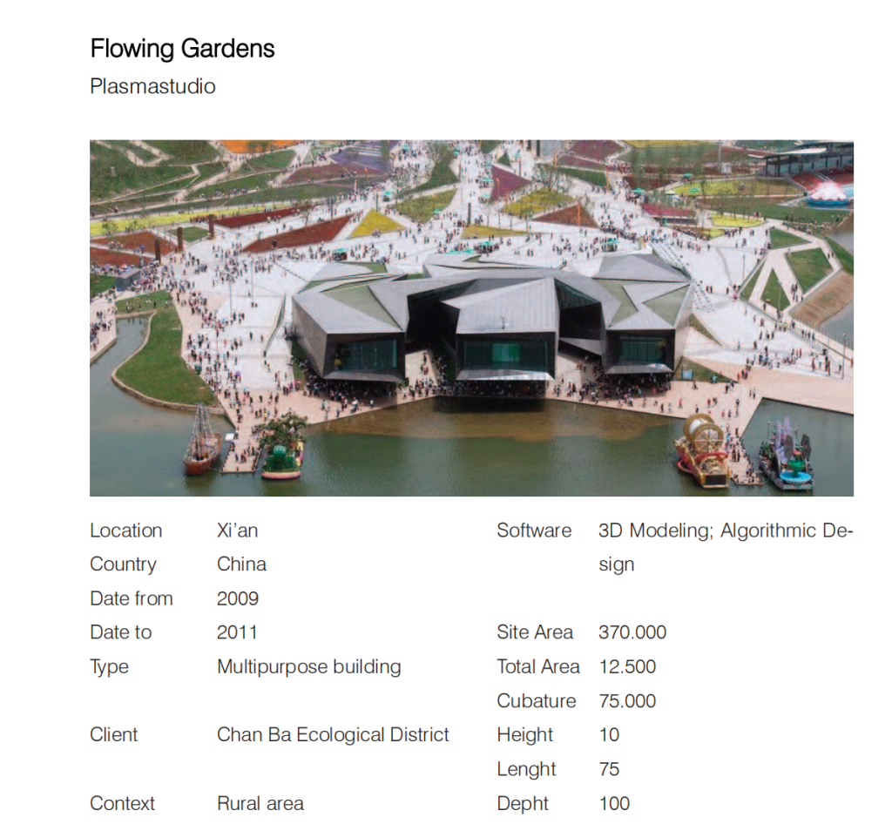Click the Lenght field label
The image size is (892, 831).
pos(526,770)
